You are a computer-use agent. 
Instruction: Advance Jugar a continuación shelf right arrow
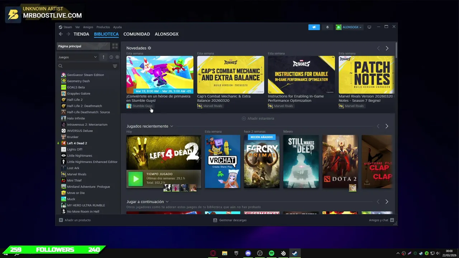[387, 202]
